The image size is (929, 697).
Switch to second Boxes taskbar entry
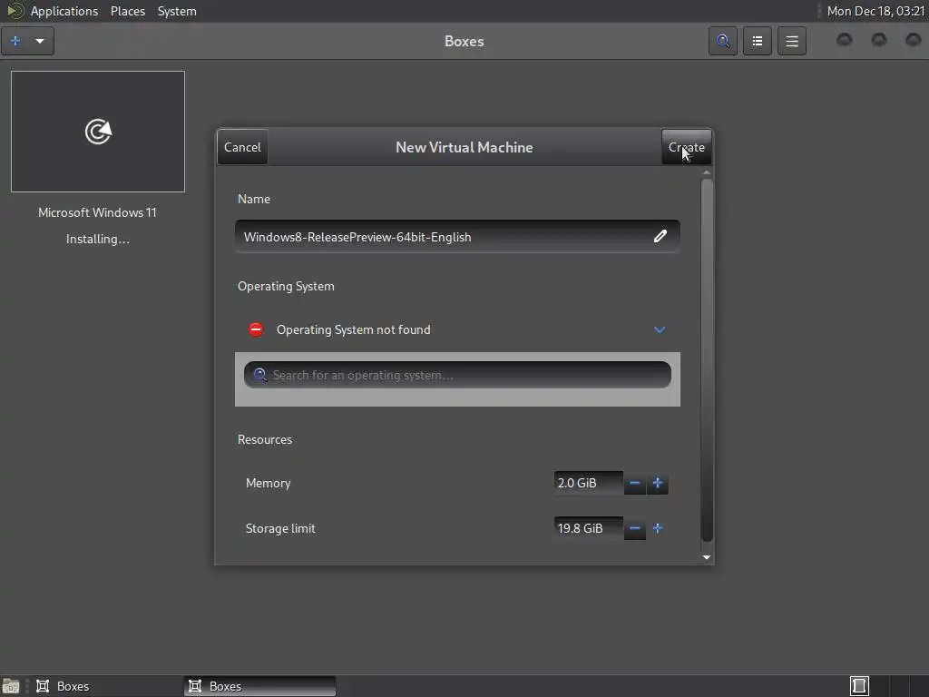click(x=259, y=686)
